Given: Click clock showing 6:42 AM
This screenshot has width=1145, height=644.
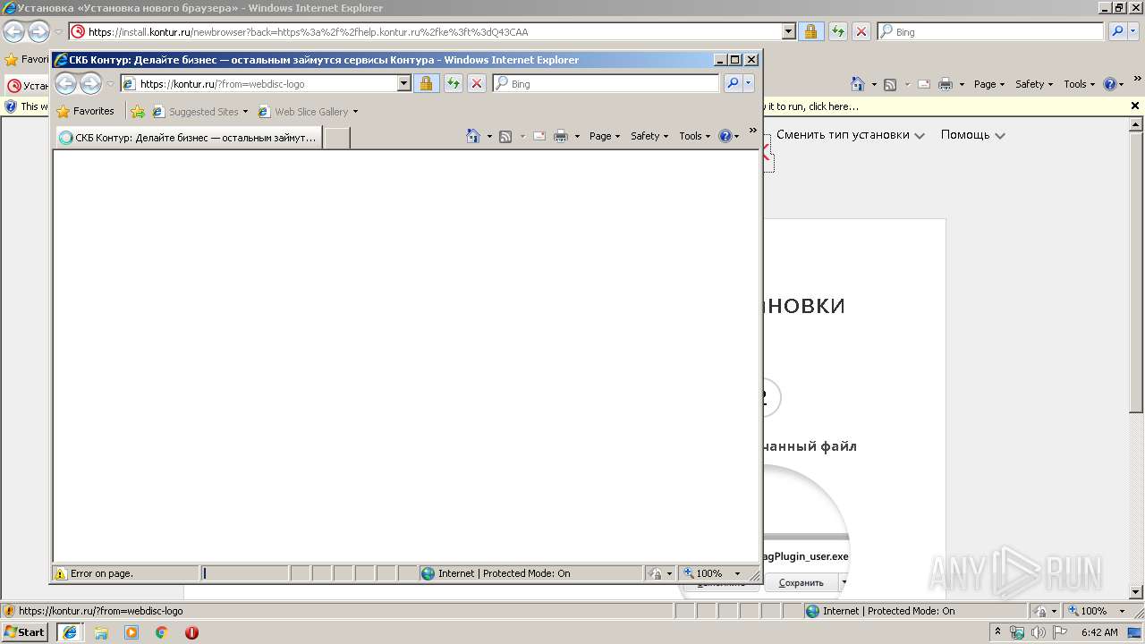Looking at the screenshot, I should click(1099, 632).
